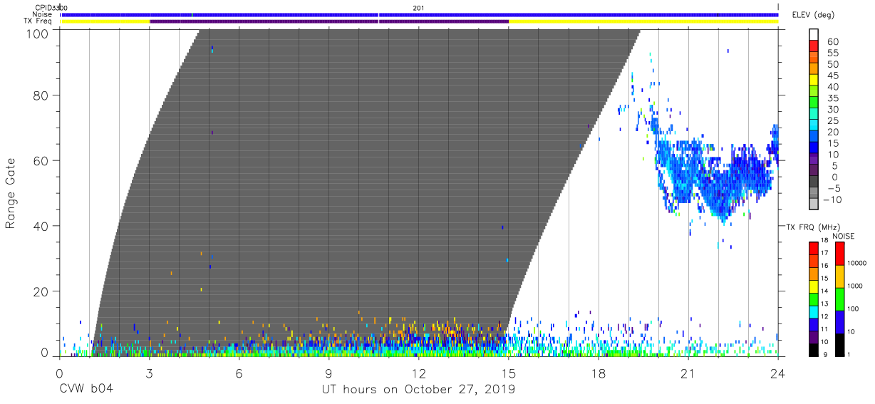Click the red top segment of the NOISE colorbar
This screenshot has height=404, width=875.
840,254
